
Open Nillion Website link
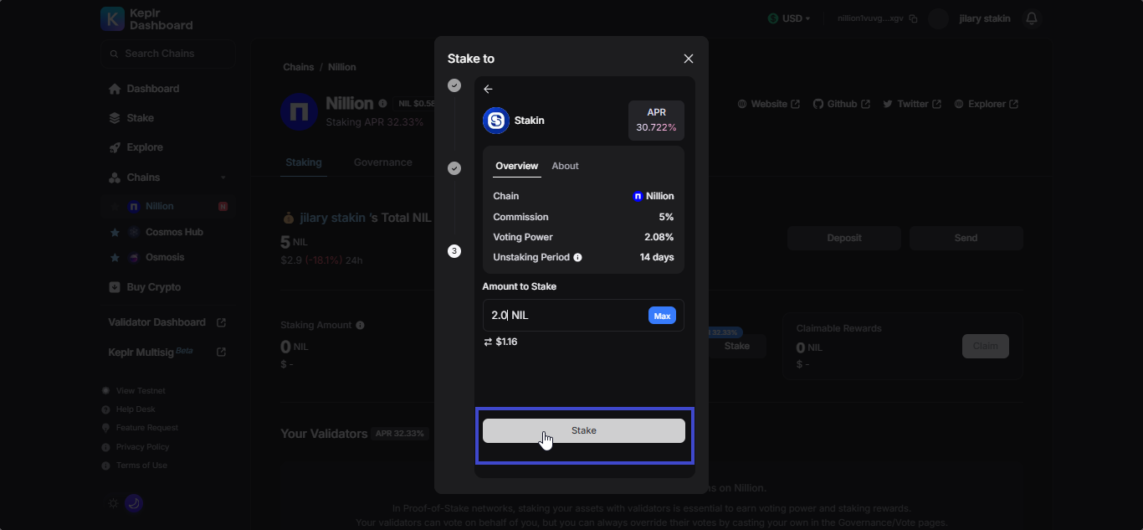(768, 104)
